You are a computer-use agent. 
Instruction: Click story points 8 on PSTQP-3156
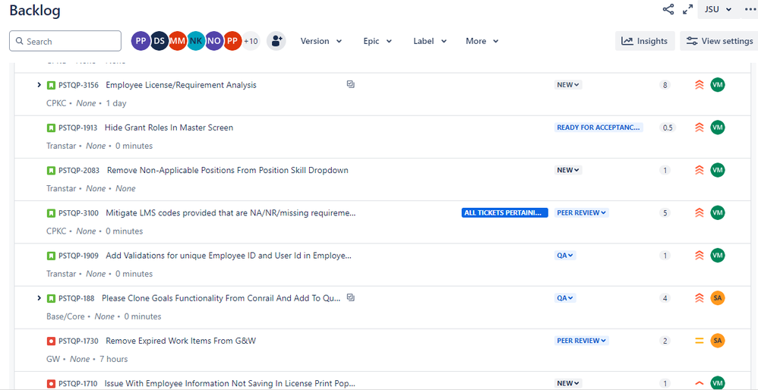(665, 85)
